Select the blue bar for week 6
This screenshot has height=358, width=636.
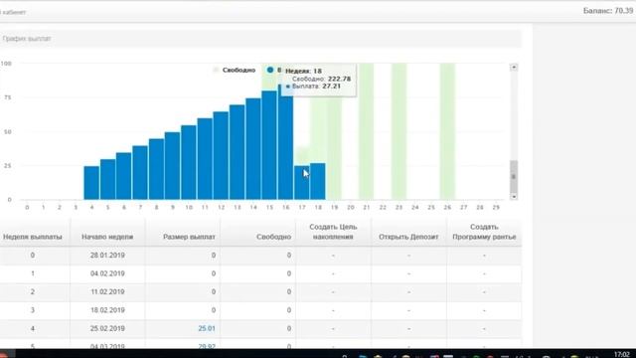coord(124,176)
